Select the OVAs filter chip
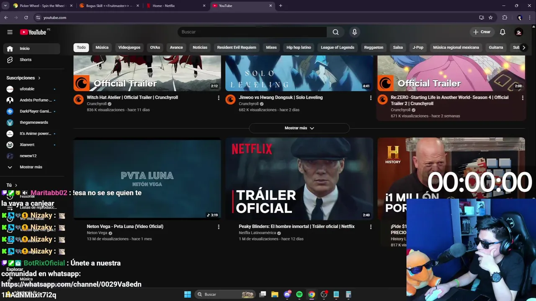 click(155, 47)
